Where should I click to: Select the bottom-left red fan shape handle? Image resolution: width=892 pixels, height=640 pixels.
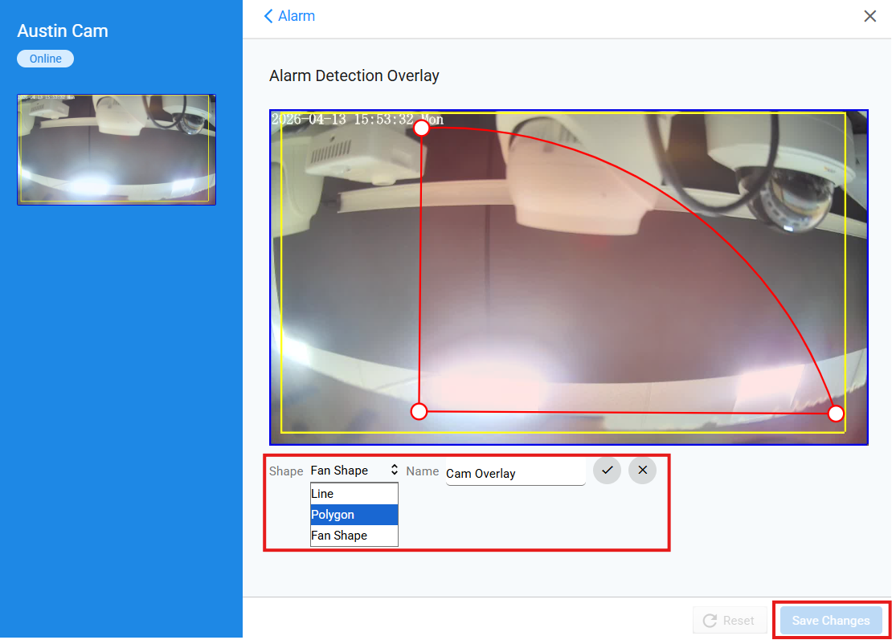tap(419, 411)
